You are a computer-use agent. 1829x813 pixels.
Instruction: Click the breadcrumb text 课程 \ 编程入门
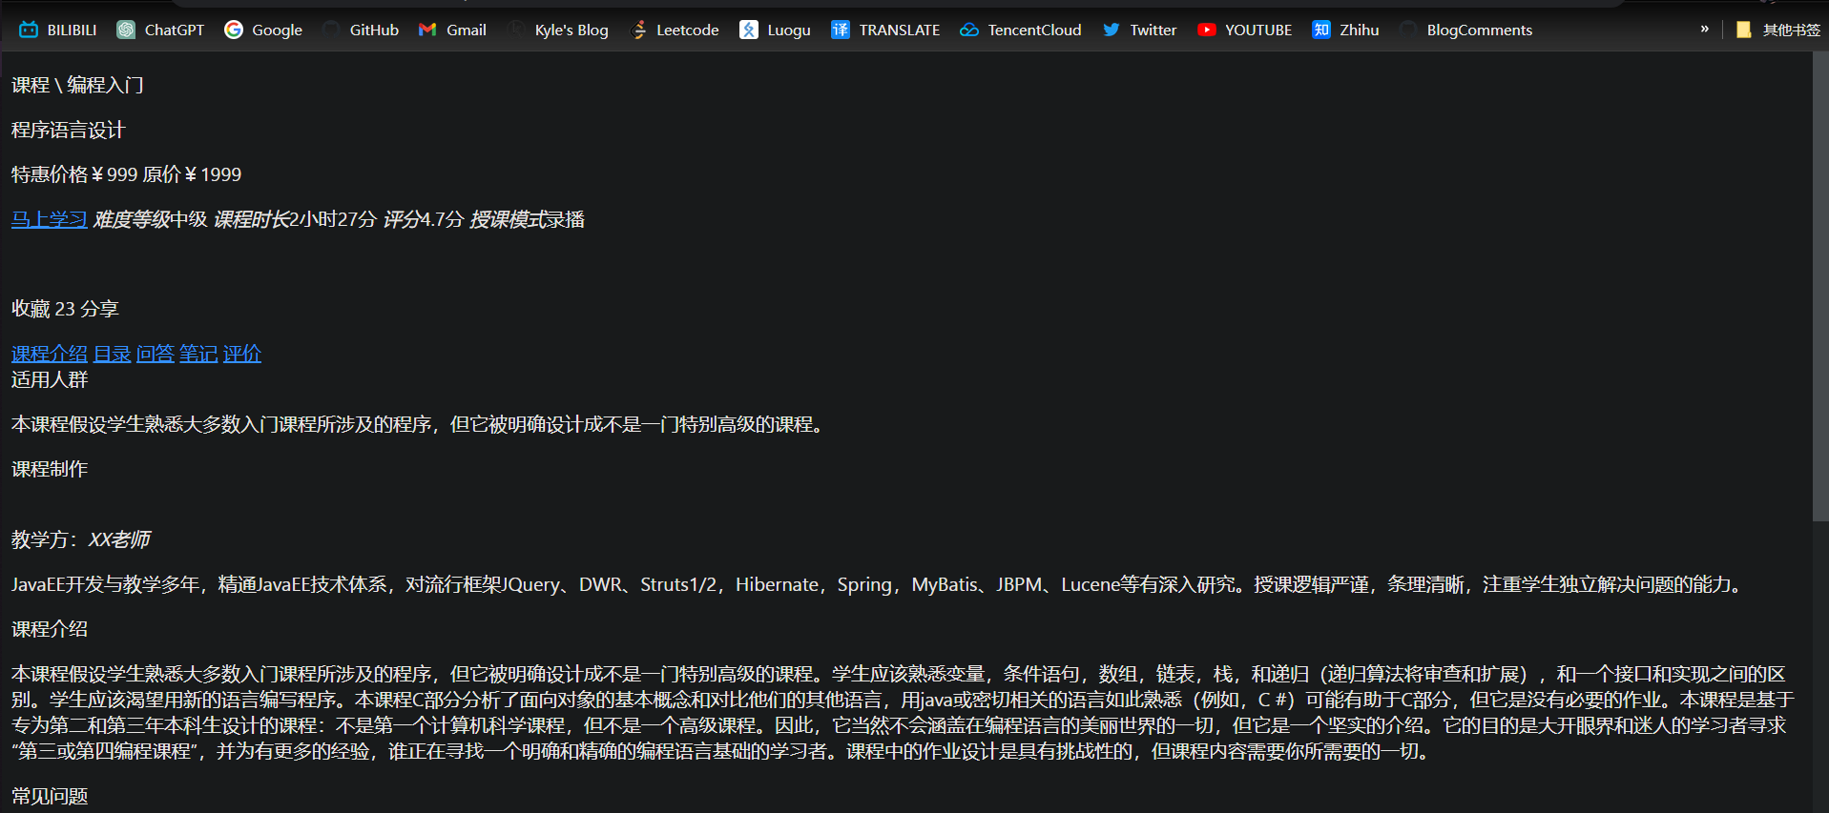point(77,85)
